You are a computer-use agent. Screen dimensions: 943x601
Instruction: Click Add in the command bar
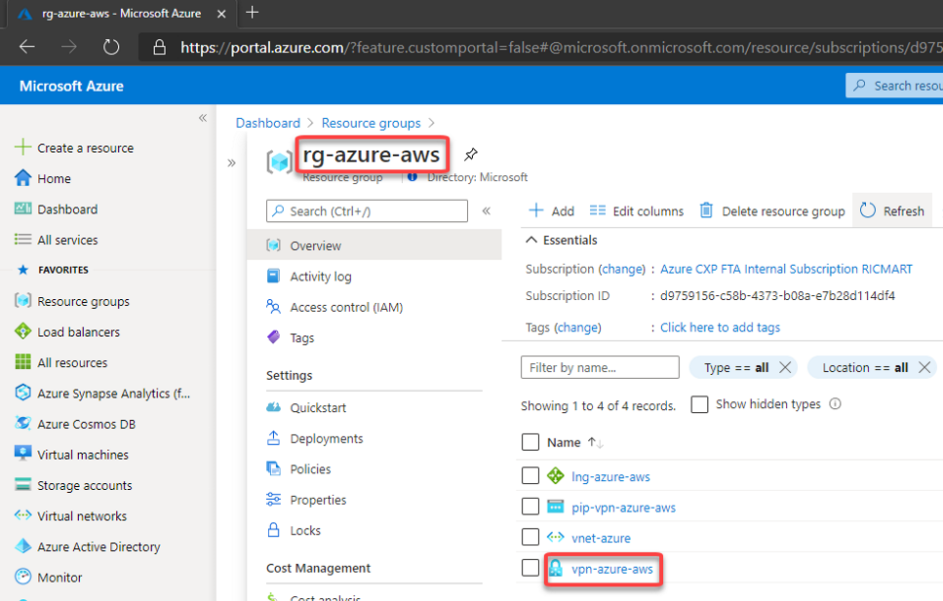(x=552, y=211)
